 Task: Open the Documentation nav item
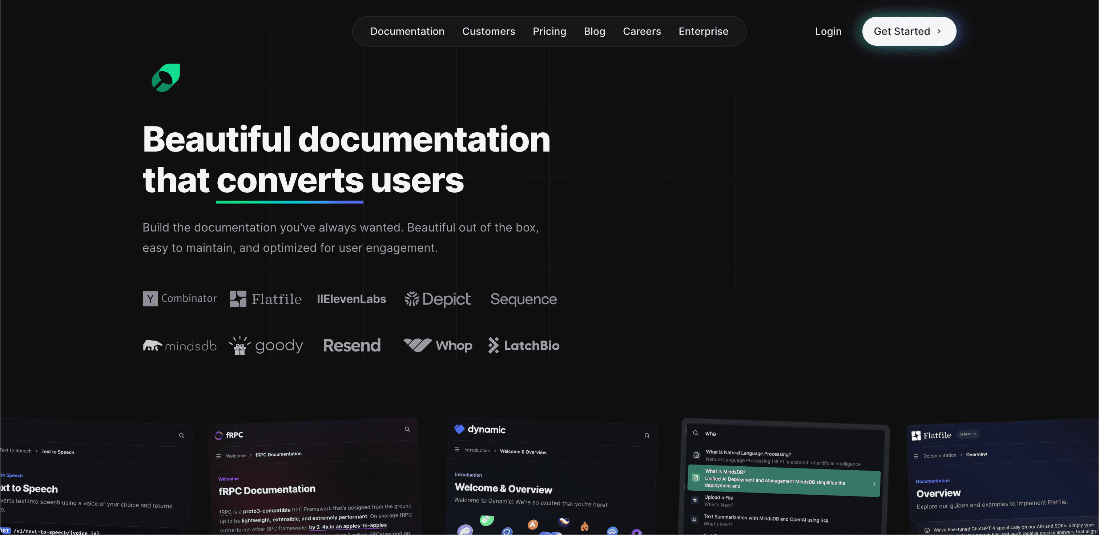coord(407,31)
